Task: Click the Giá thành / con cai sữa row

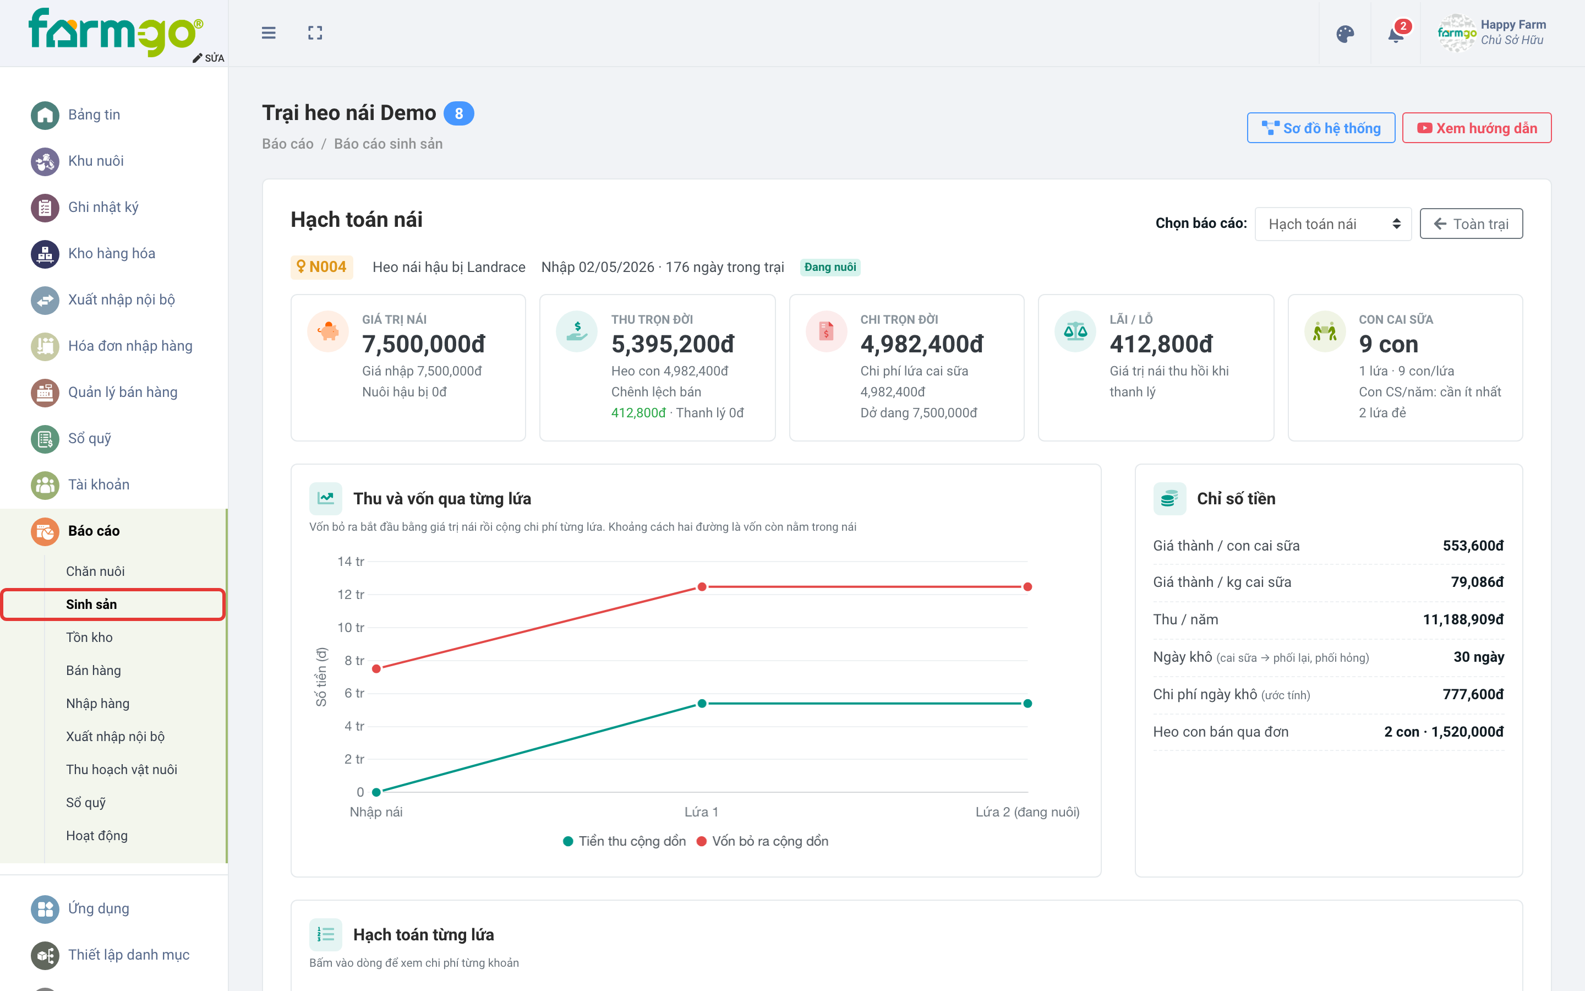Action: (1328, 546)
